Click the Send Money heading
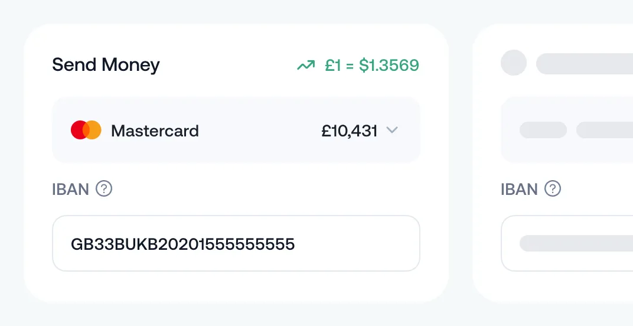Screen dimensions: 633x326 pos(106,64)
